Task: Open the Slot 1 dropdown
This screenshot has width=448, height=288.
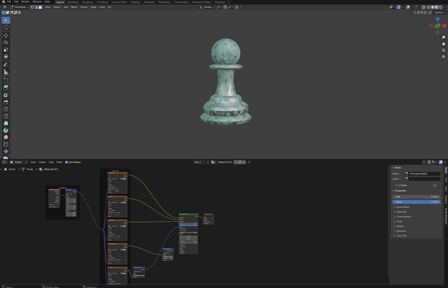Action: point(201,162)
